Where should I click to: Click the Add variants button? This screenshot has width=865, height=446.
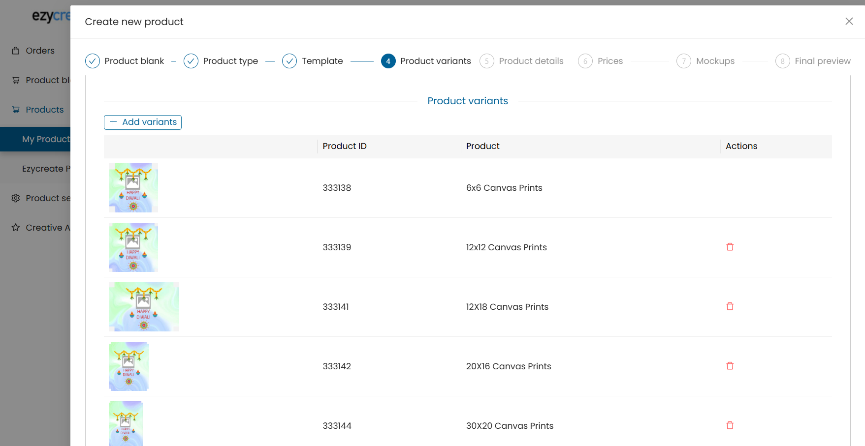pos(143,122)
